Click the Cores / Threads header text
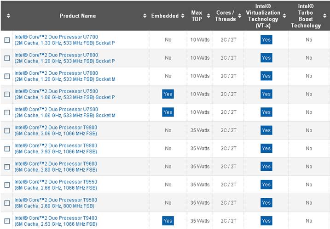The width and height of the screenshot is (330, 229). coord(225,16)
